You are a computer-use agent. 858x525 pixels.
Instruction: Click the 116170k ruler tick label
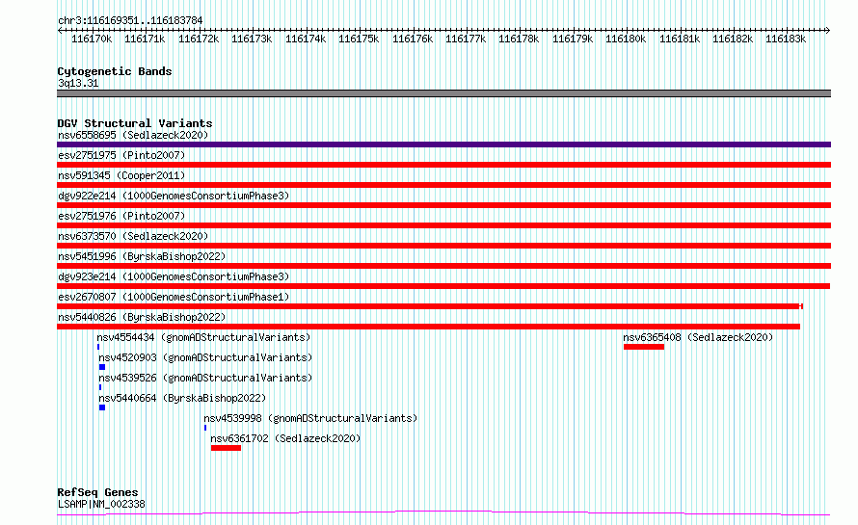click(92, 39)
